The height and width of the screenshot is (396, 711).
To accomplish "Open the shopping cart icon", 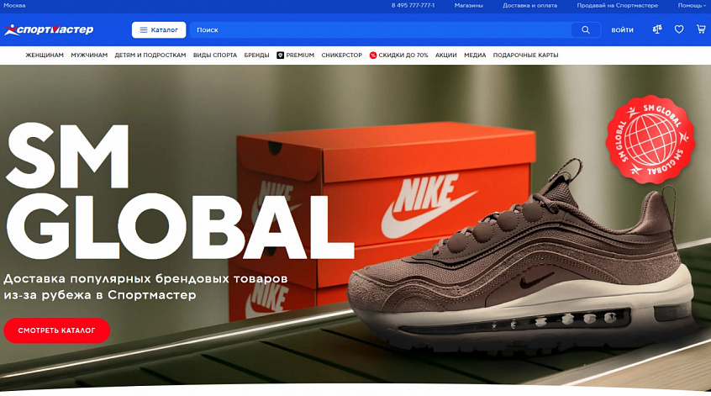I will (701, 29).
